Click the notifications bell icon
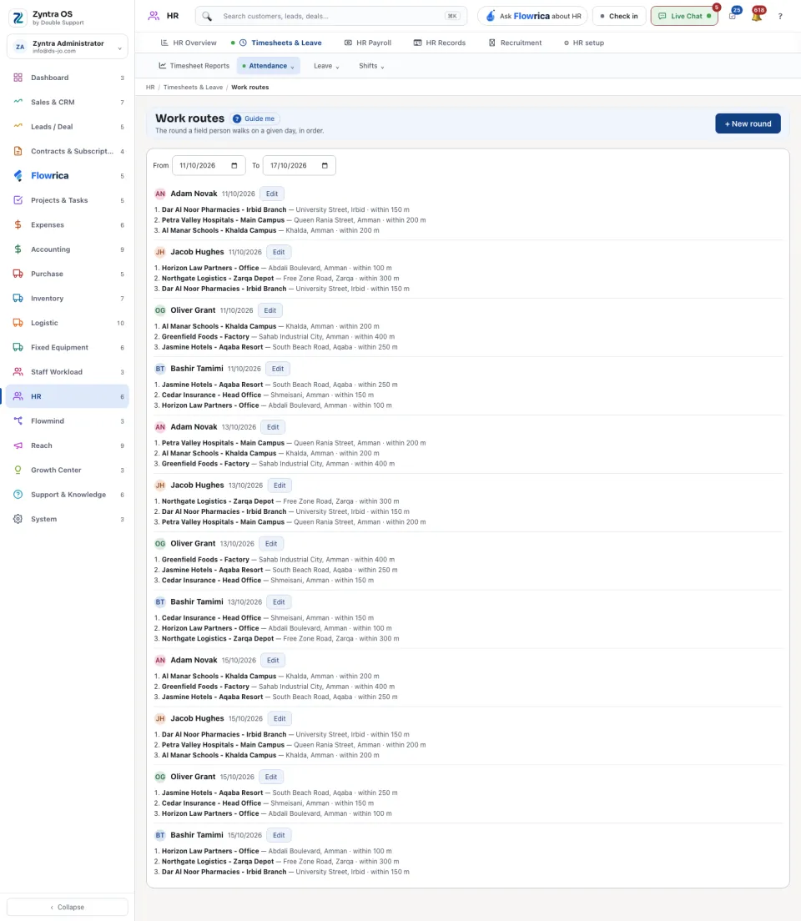The image size is (801, 921). point(757,16)
